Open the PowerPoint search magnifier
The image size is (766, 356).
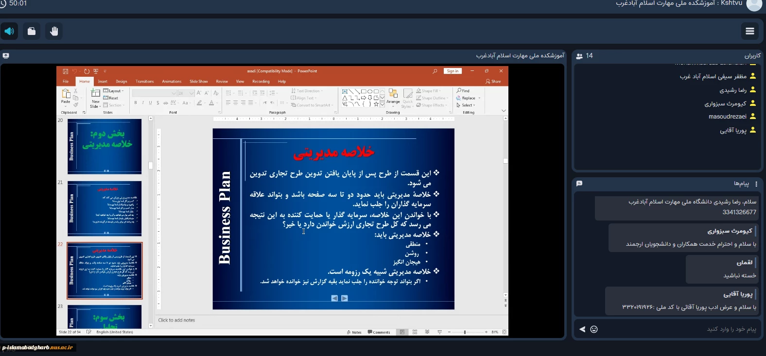click(x=435, y=71)
